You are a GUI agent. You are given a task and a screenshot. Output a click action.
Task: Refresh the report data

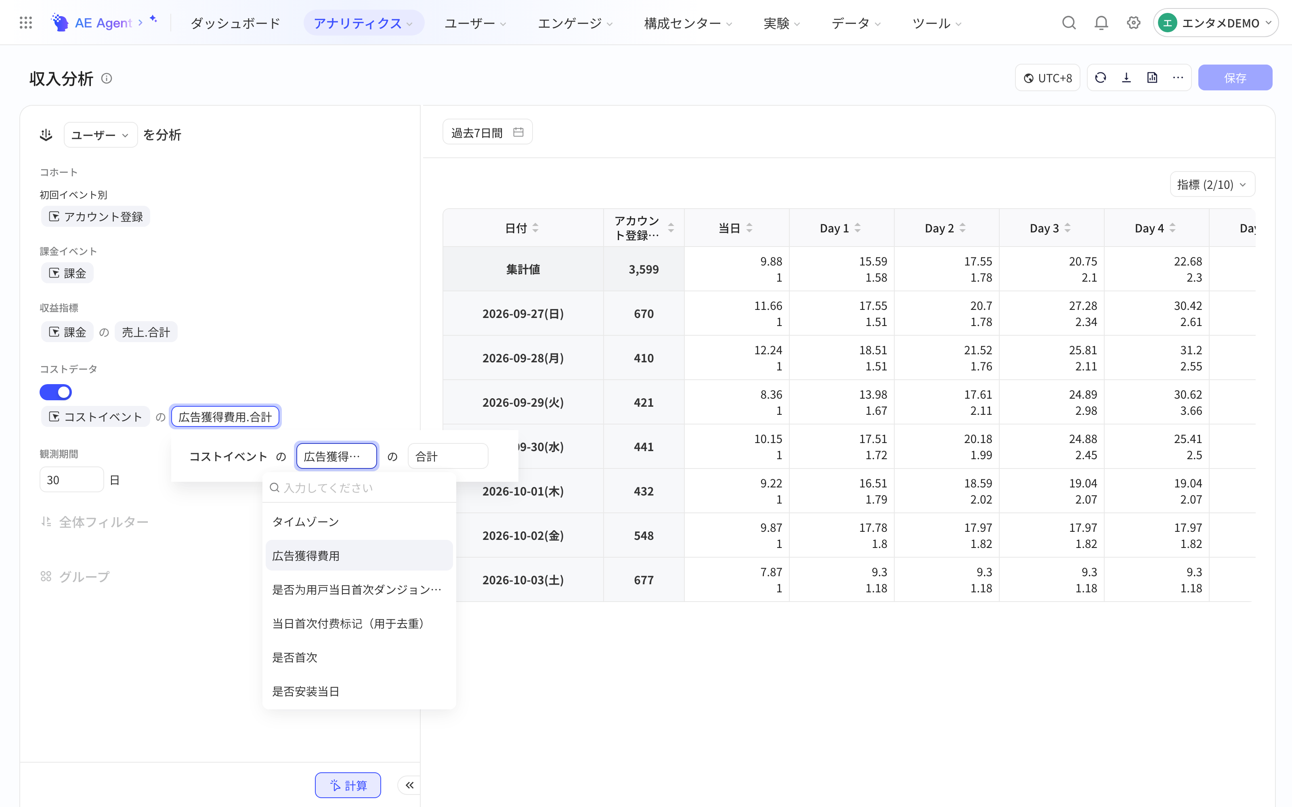point(1100,78)
